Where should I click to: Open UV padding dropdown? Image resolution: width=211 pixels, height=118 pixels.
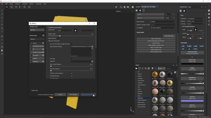pos(163,28)
